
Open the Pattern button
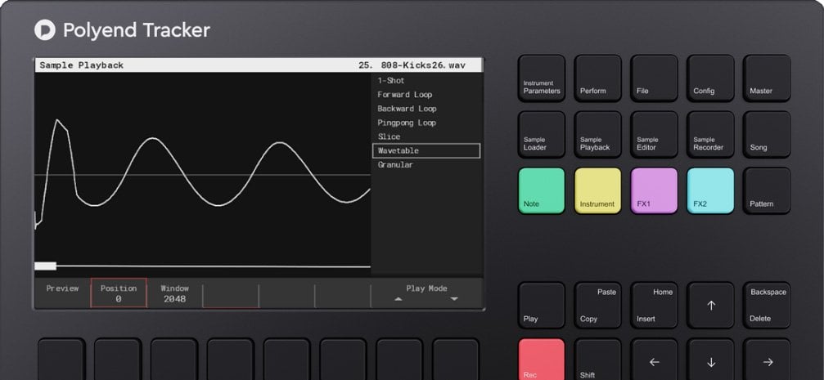point(767,190)
